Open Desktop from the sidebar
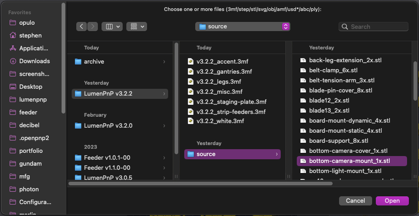 click(30, 86)
